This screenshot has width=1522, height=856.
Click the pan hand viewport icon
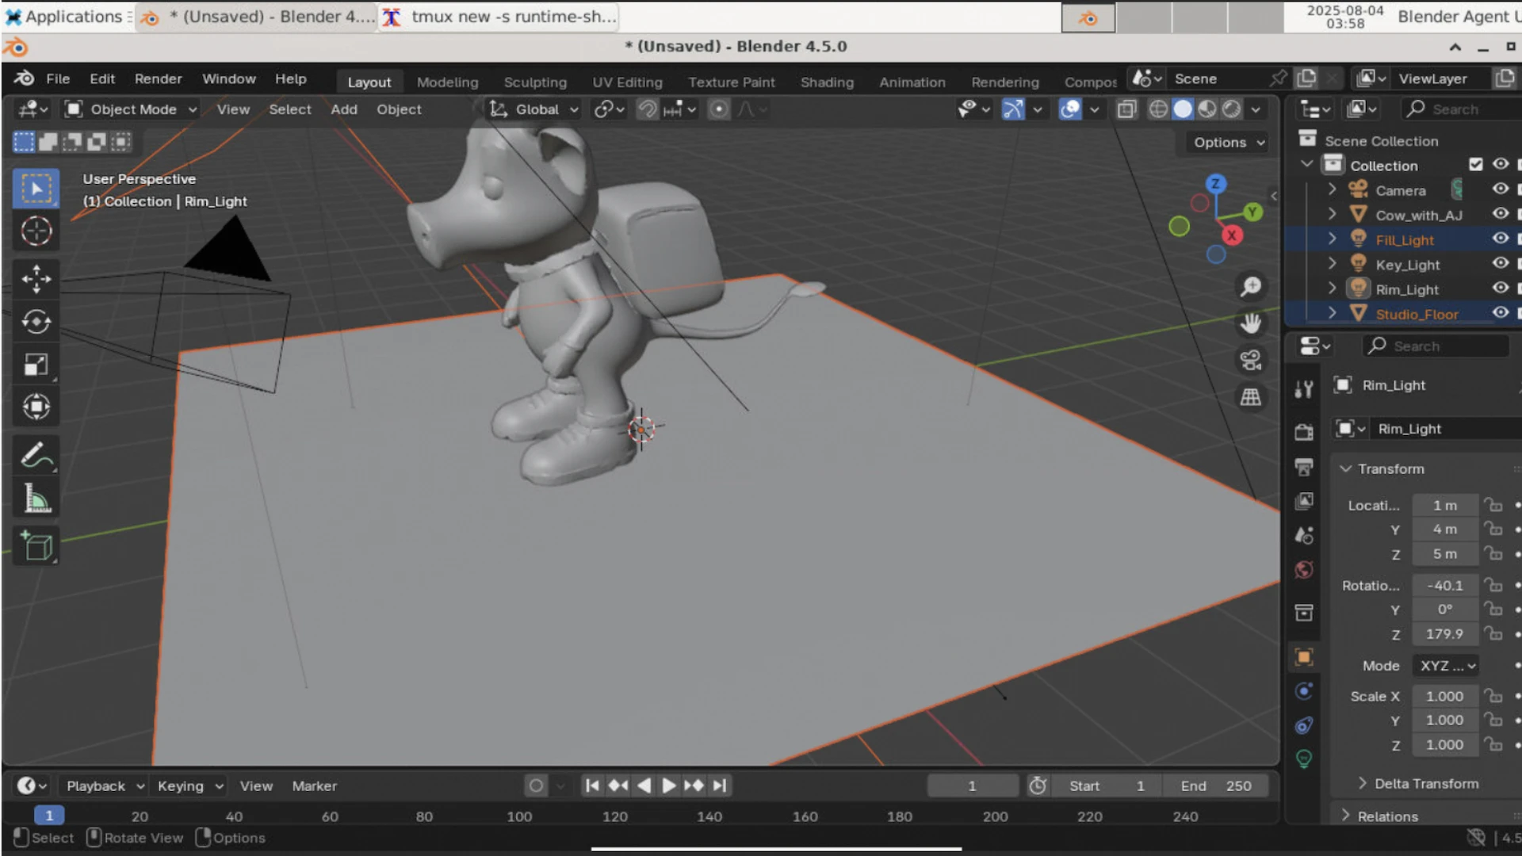click(1250, 323)
